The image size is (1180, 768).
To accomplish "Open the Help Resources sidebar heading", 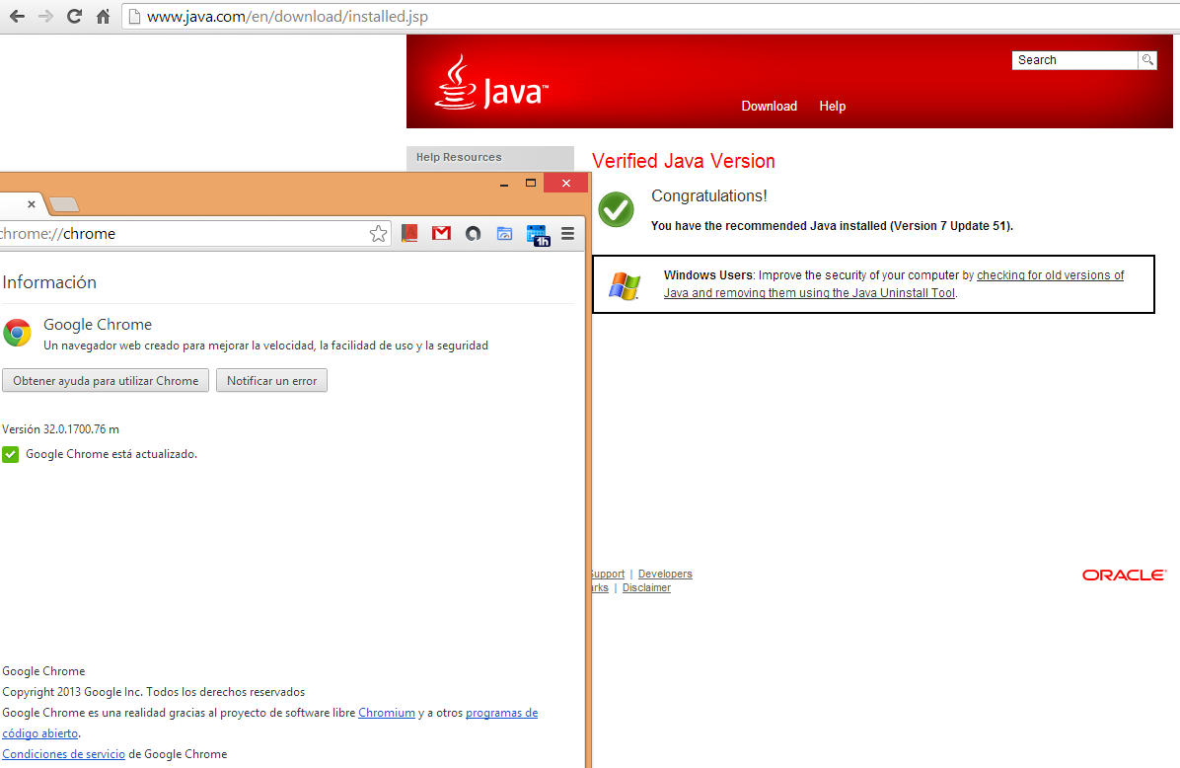I will click(x=490, y=157).
